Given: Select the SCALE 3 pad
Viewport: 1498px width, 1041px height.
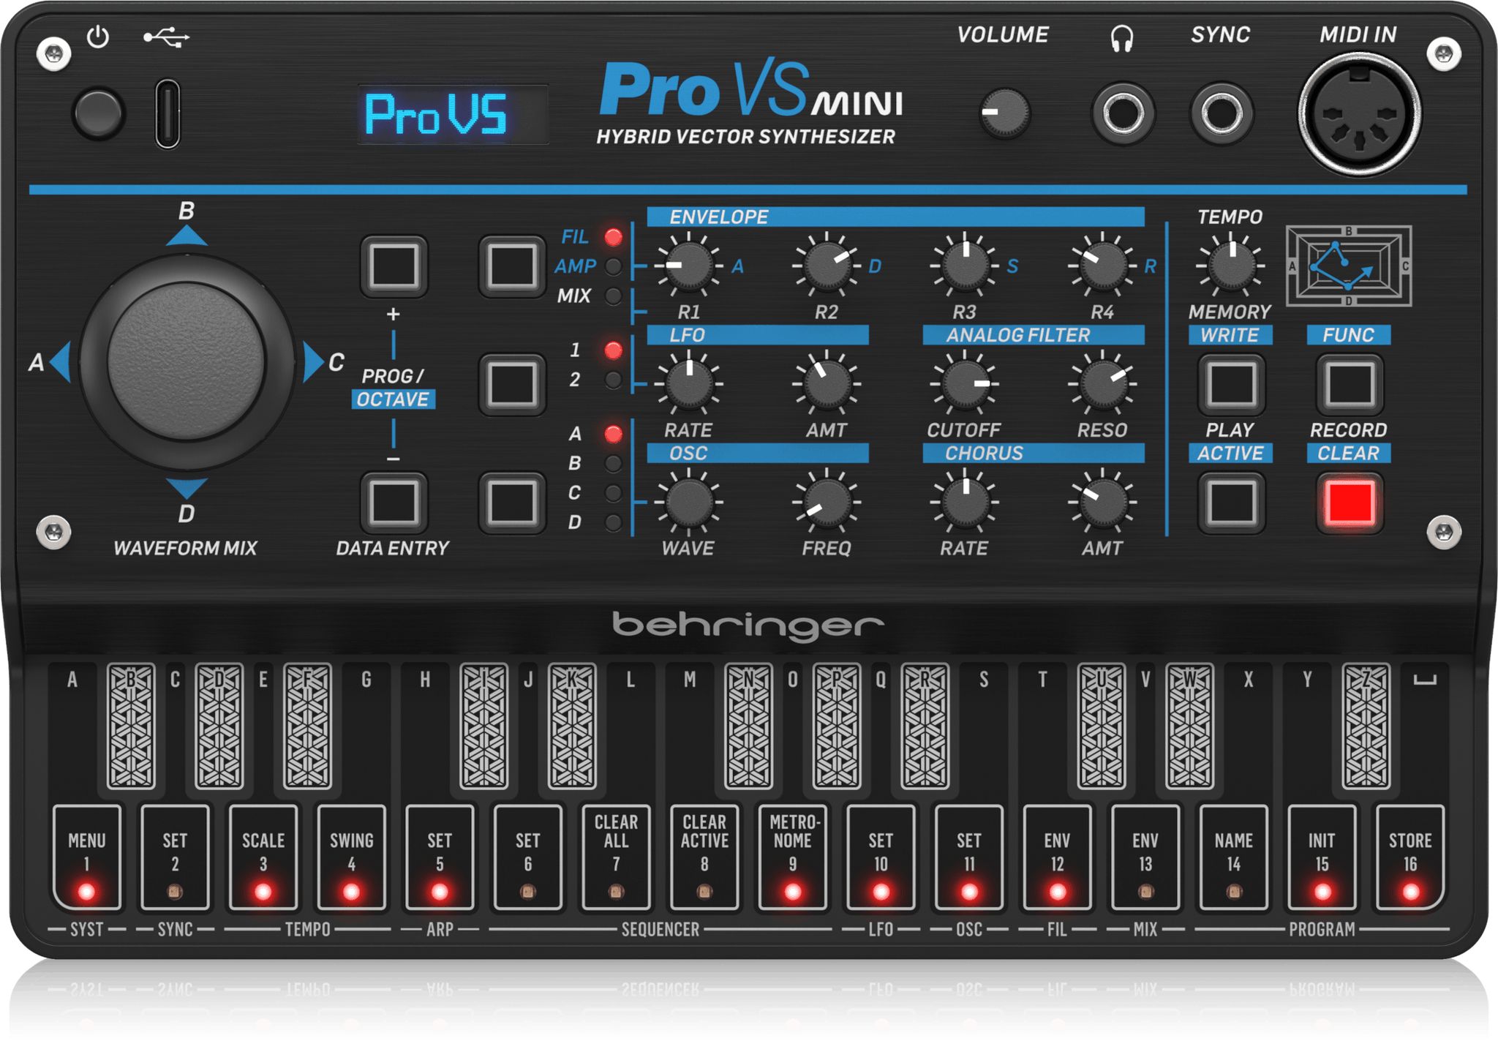Looking at the screenshot, I should [x=263, y=854].
